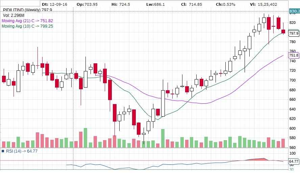The width and height of the screenshot is (300, 194).
Task: Click the Vol: 2.296M label
Action: tap(14, 15)
